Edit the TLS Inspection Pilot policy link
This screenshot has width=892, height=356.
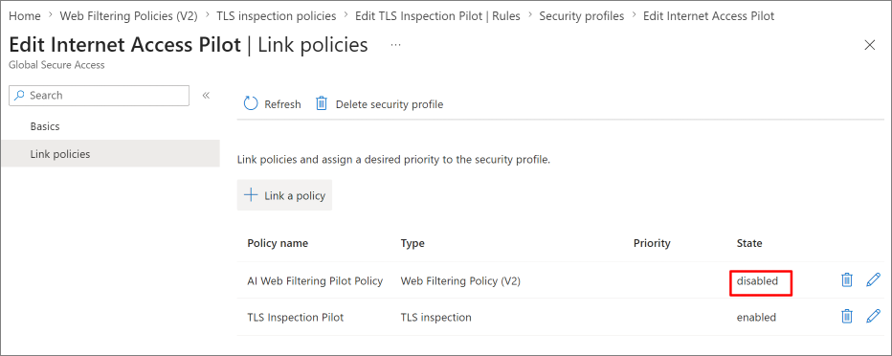point(873,316)
